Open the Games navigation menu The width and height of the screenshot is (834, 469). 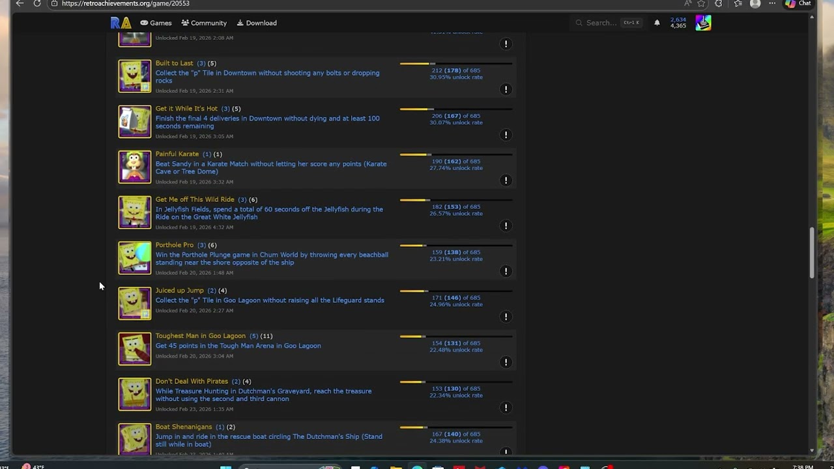coord(156,23)
